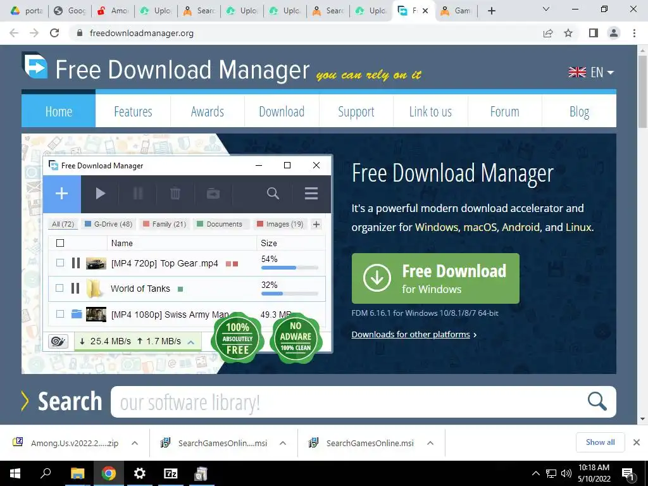
Task: Click the play start icon in FDM preview
Action: [x=101, y=194]
